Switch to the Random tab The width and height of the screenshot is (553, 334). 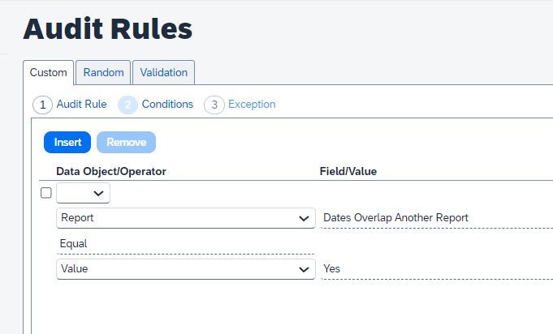point(103,72)
